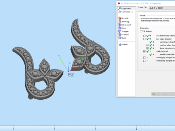Toggle the inverted normals detection checkbox

tap(144, 36)
